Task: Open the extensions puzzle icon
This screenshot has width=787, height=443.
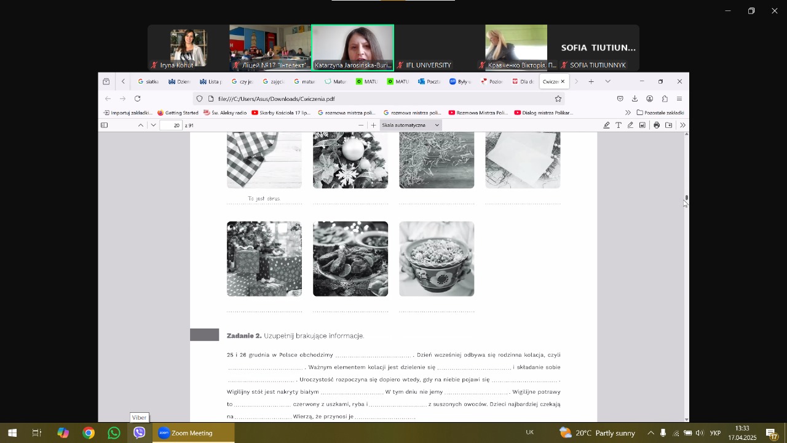Action: click(665, 98)
